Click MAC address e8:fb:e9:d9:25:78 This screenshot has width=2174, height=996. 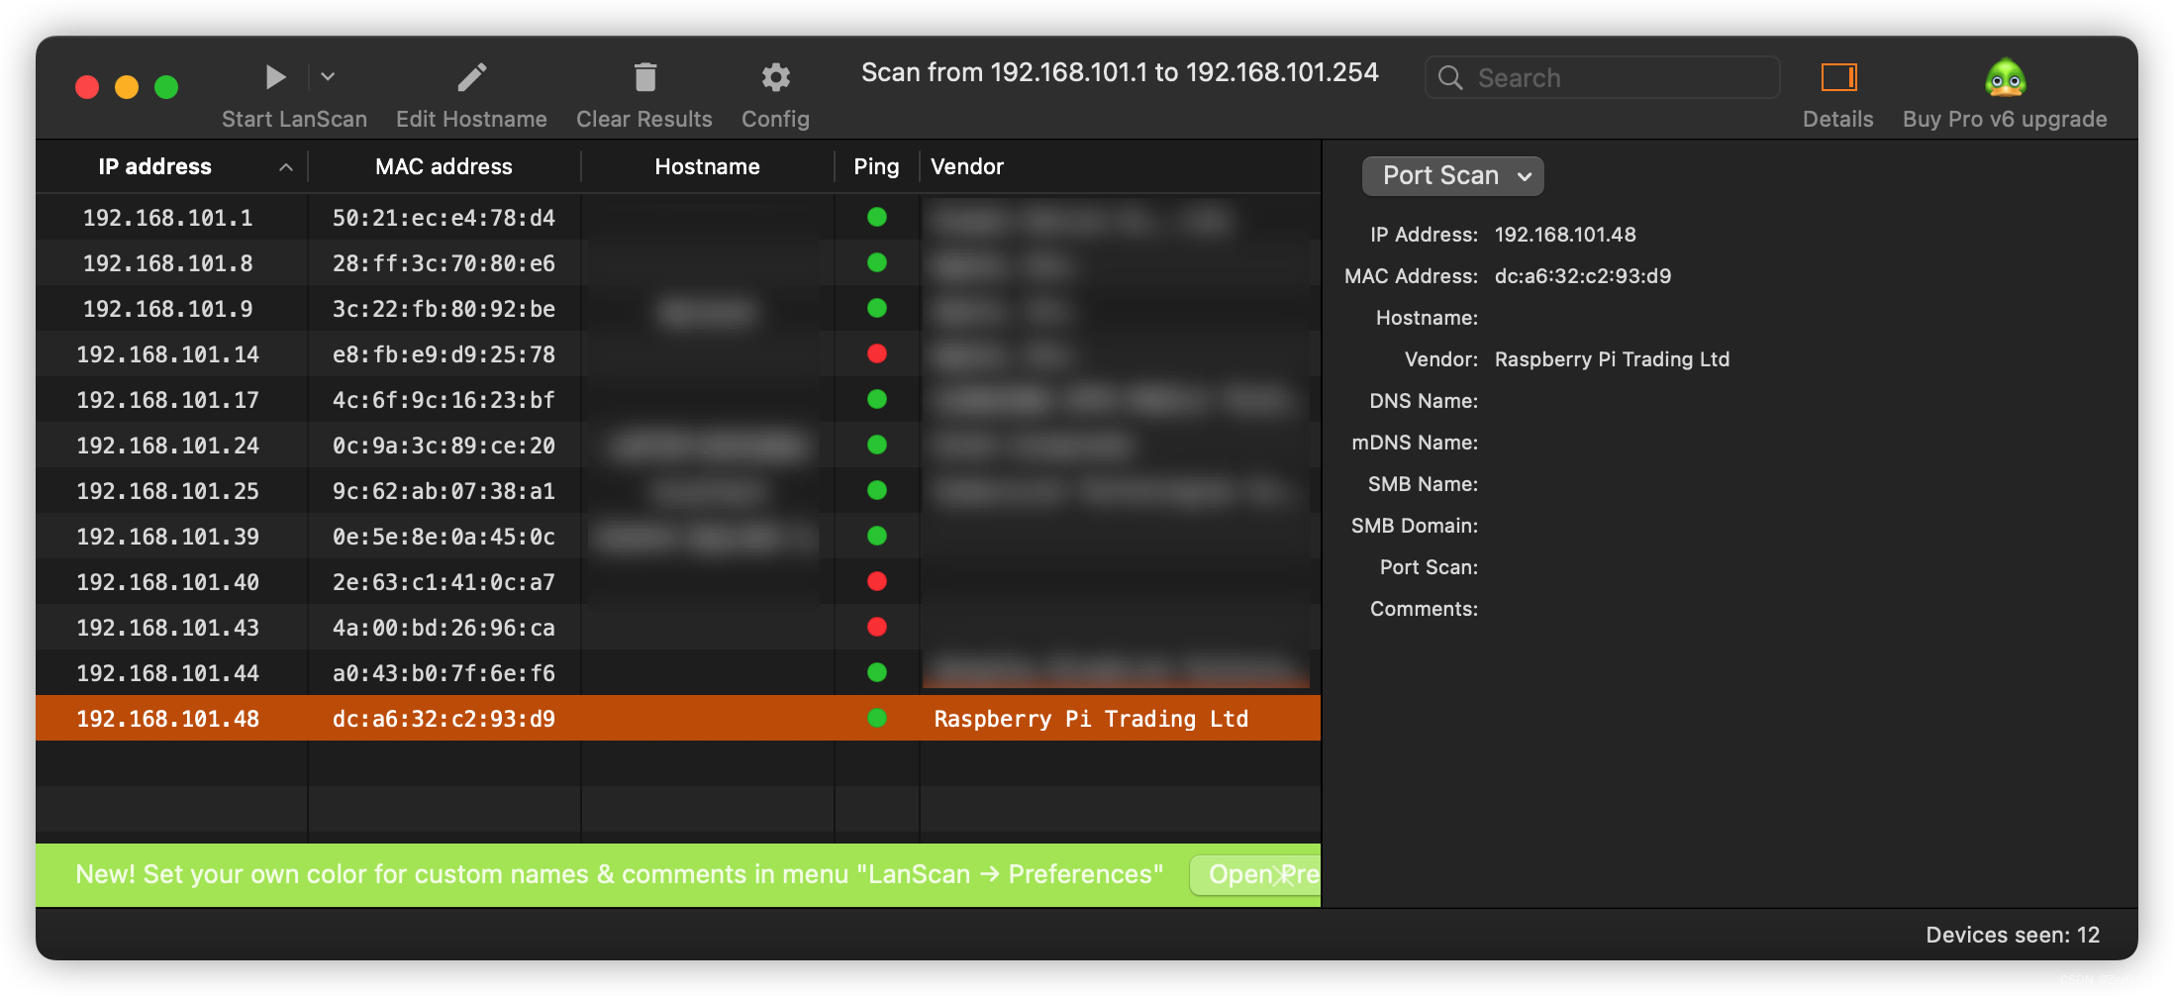click(x=444, y=354)
